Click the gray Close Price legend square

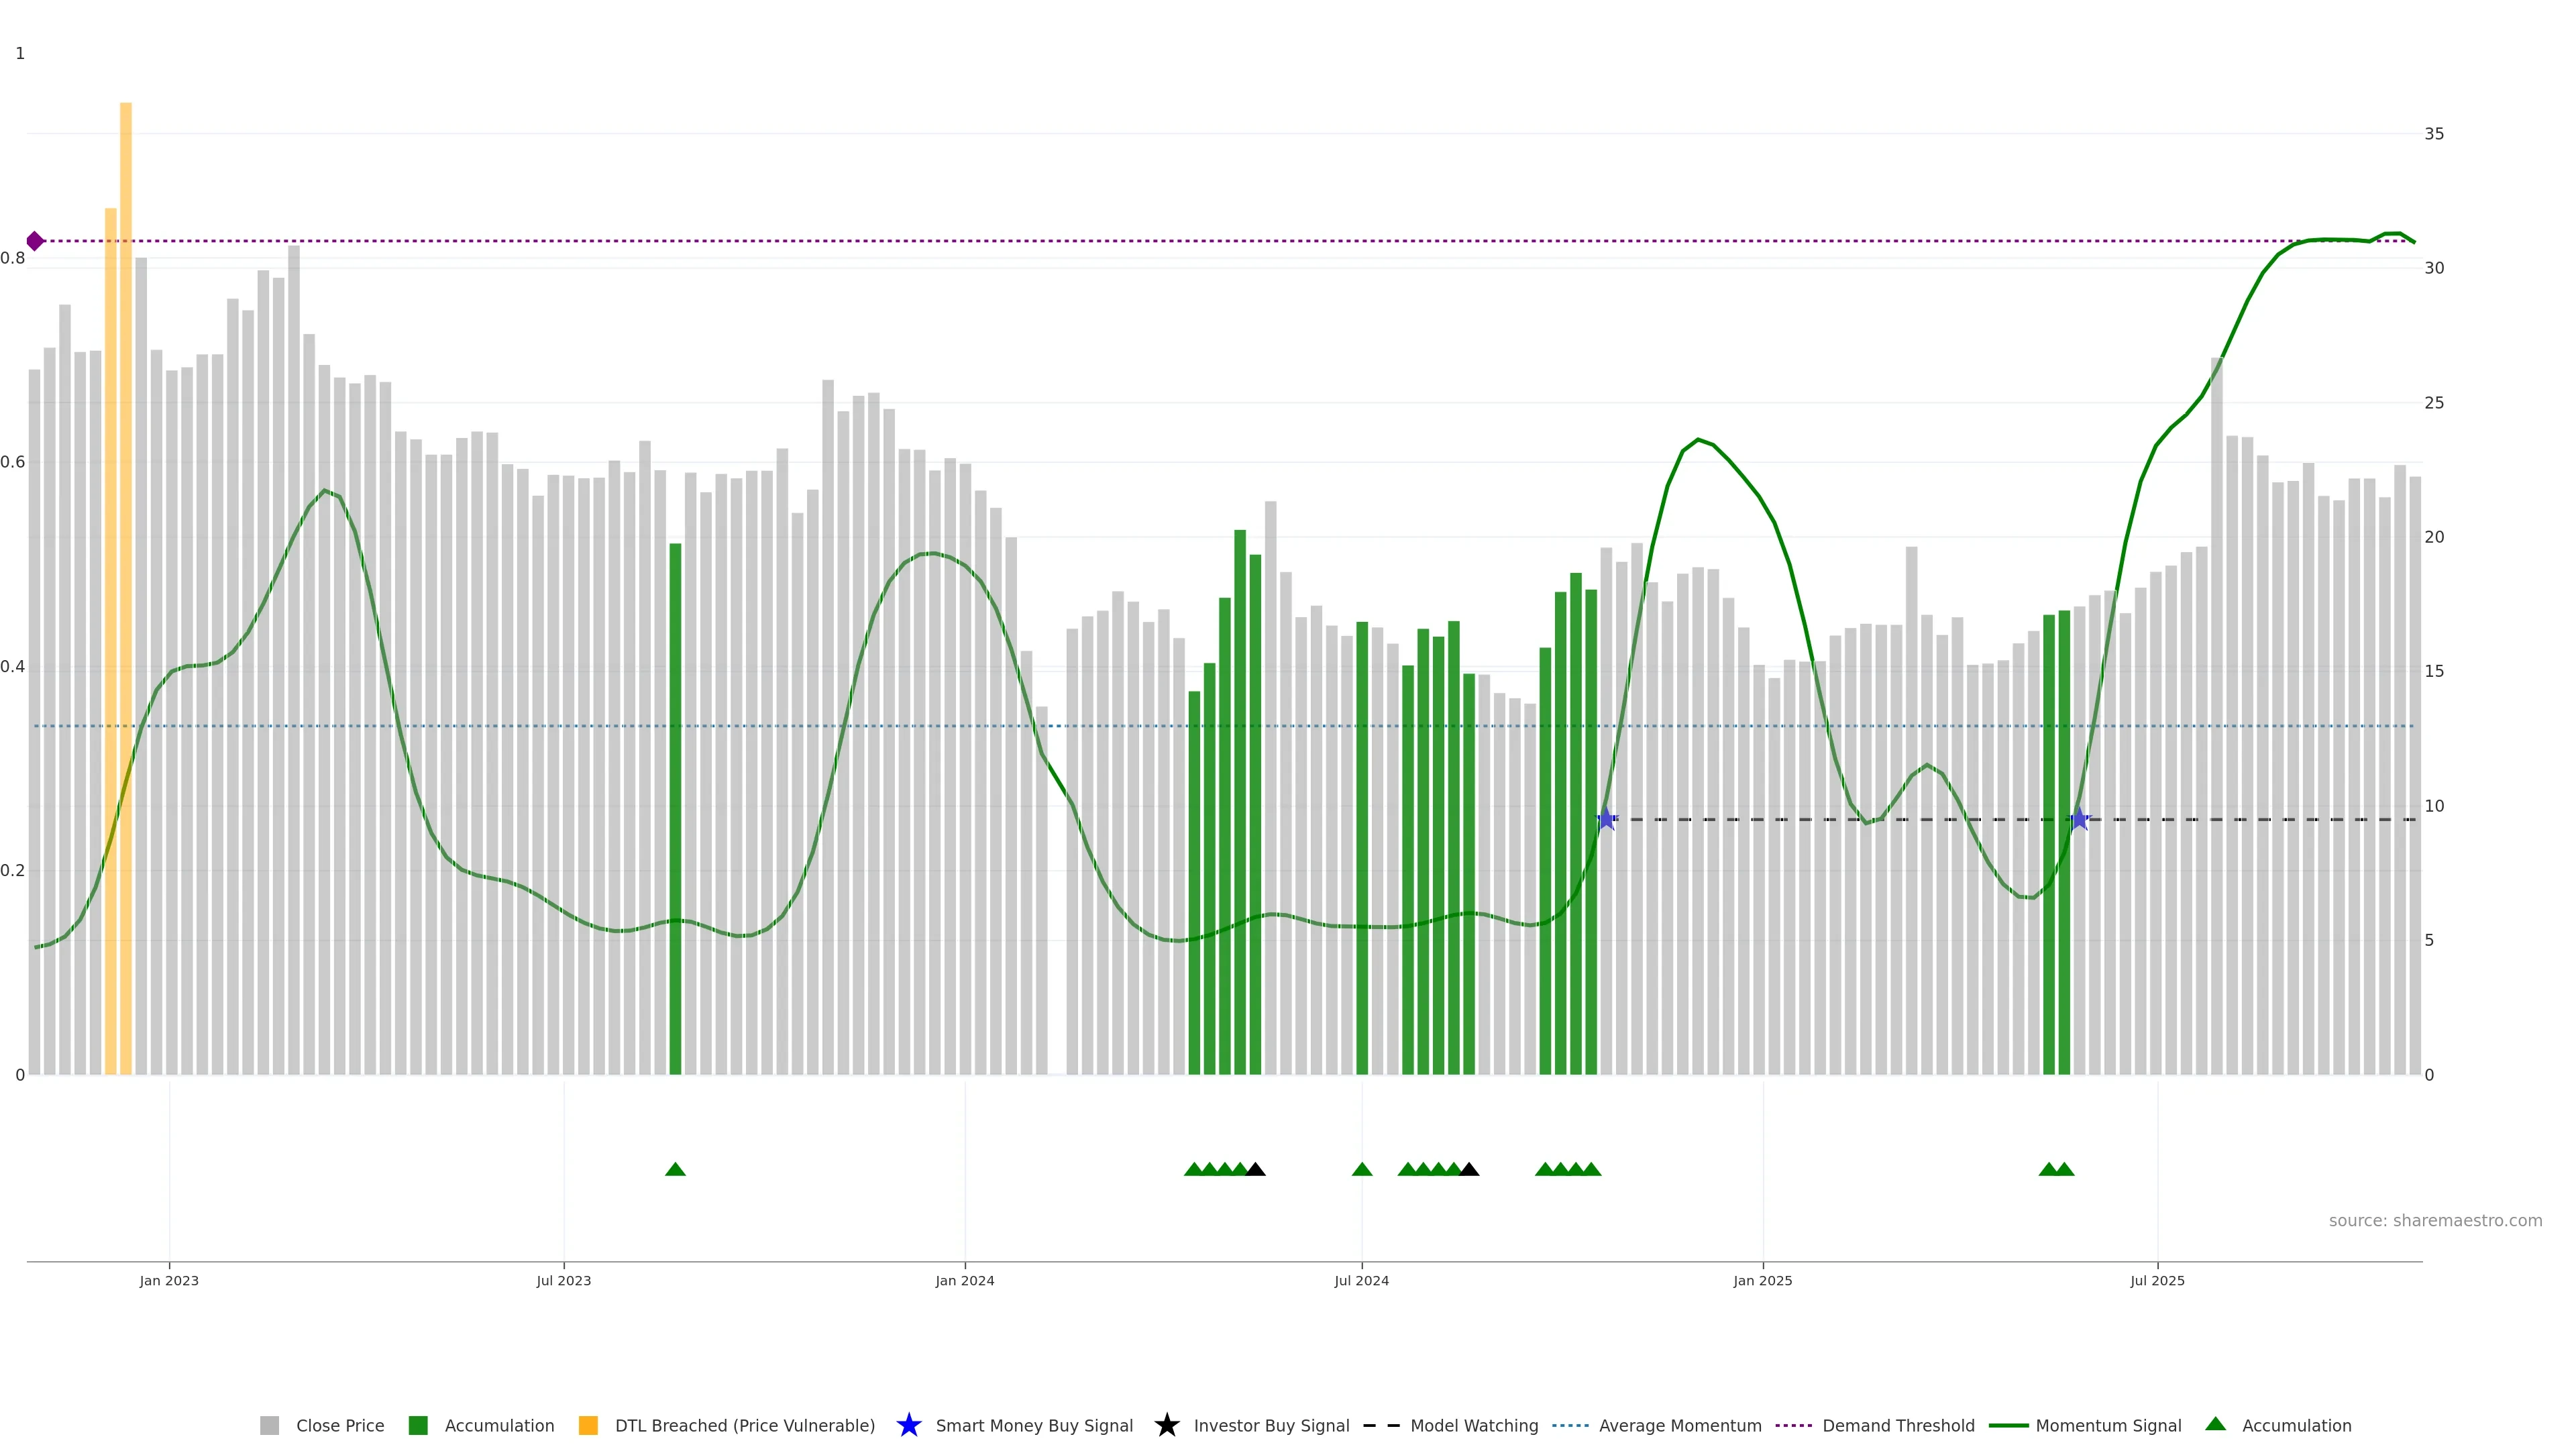(x=269, y=1425)
